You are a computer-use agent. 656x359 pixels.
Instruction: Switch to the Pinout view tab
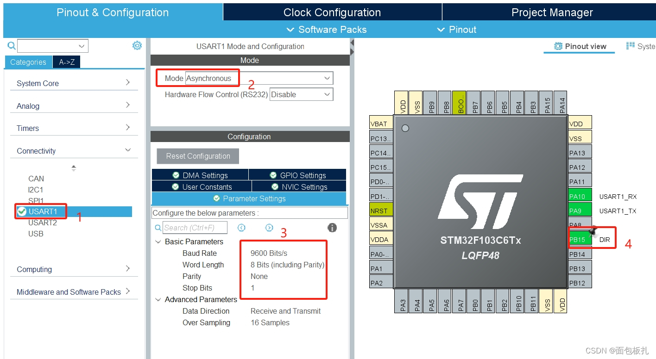pos(580,46)
